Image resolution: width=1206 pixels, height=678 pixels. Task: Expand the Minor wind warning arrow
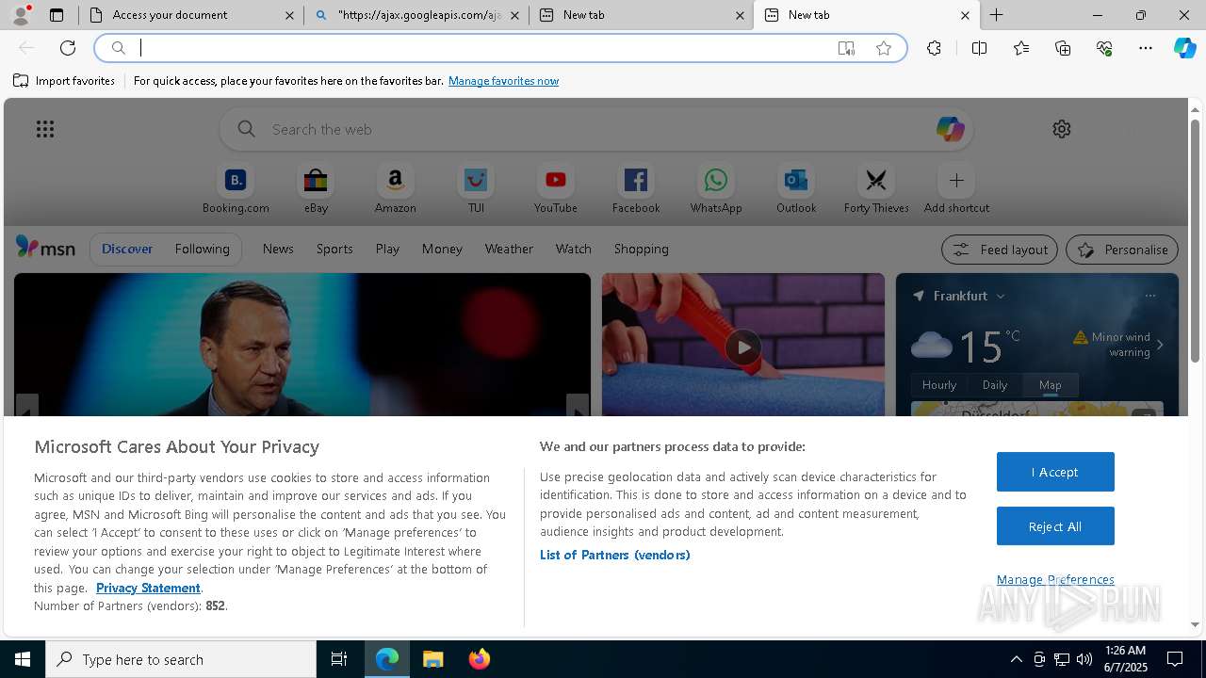1160,345
